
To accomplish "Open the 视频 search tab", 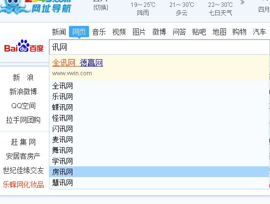I will pyautogui.click(x=119, y=32).
